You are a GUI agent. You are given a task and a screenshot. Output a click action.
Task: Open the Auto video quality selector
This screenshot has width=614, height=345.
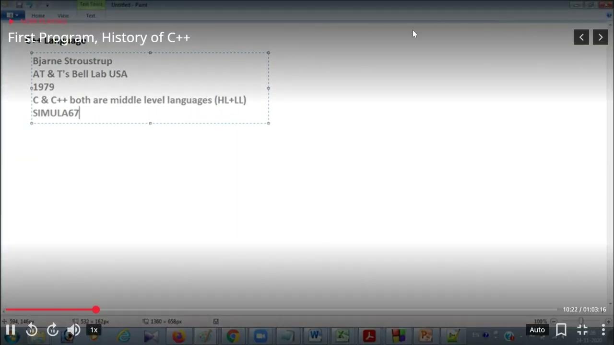(537, 330)
